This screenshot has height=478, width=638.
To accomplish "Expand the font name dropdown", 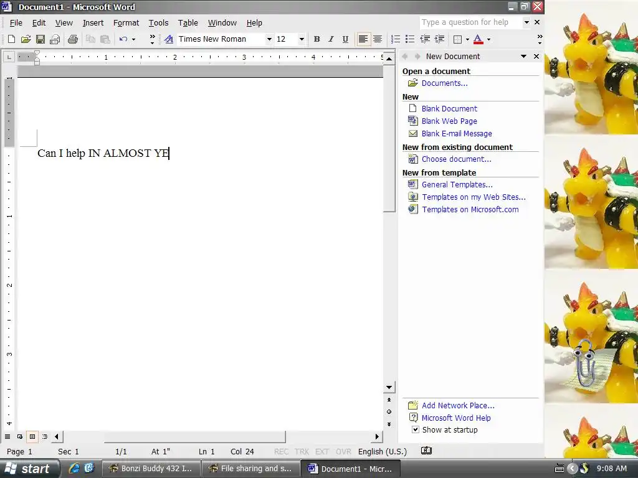I will click(269, 39).
